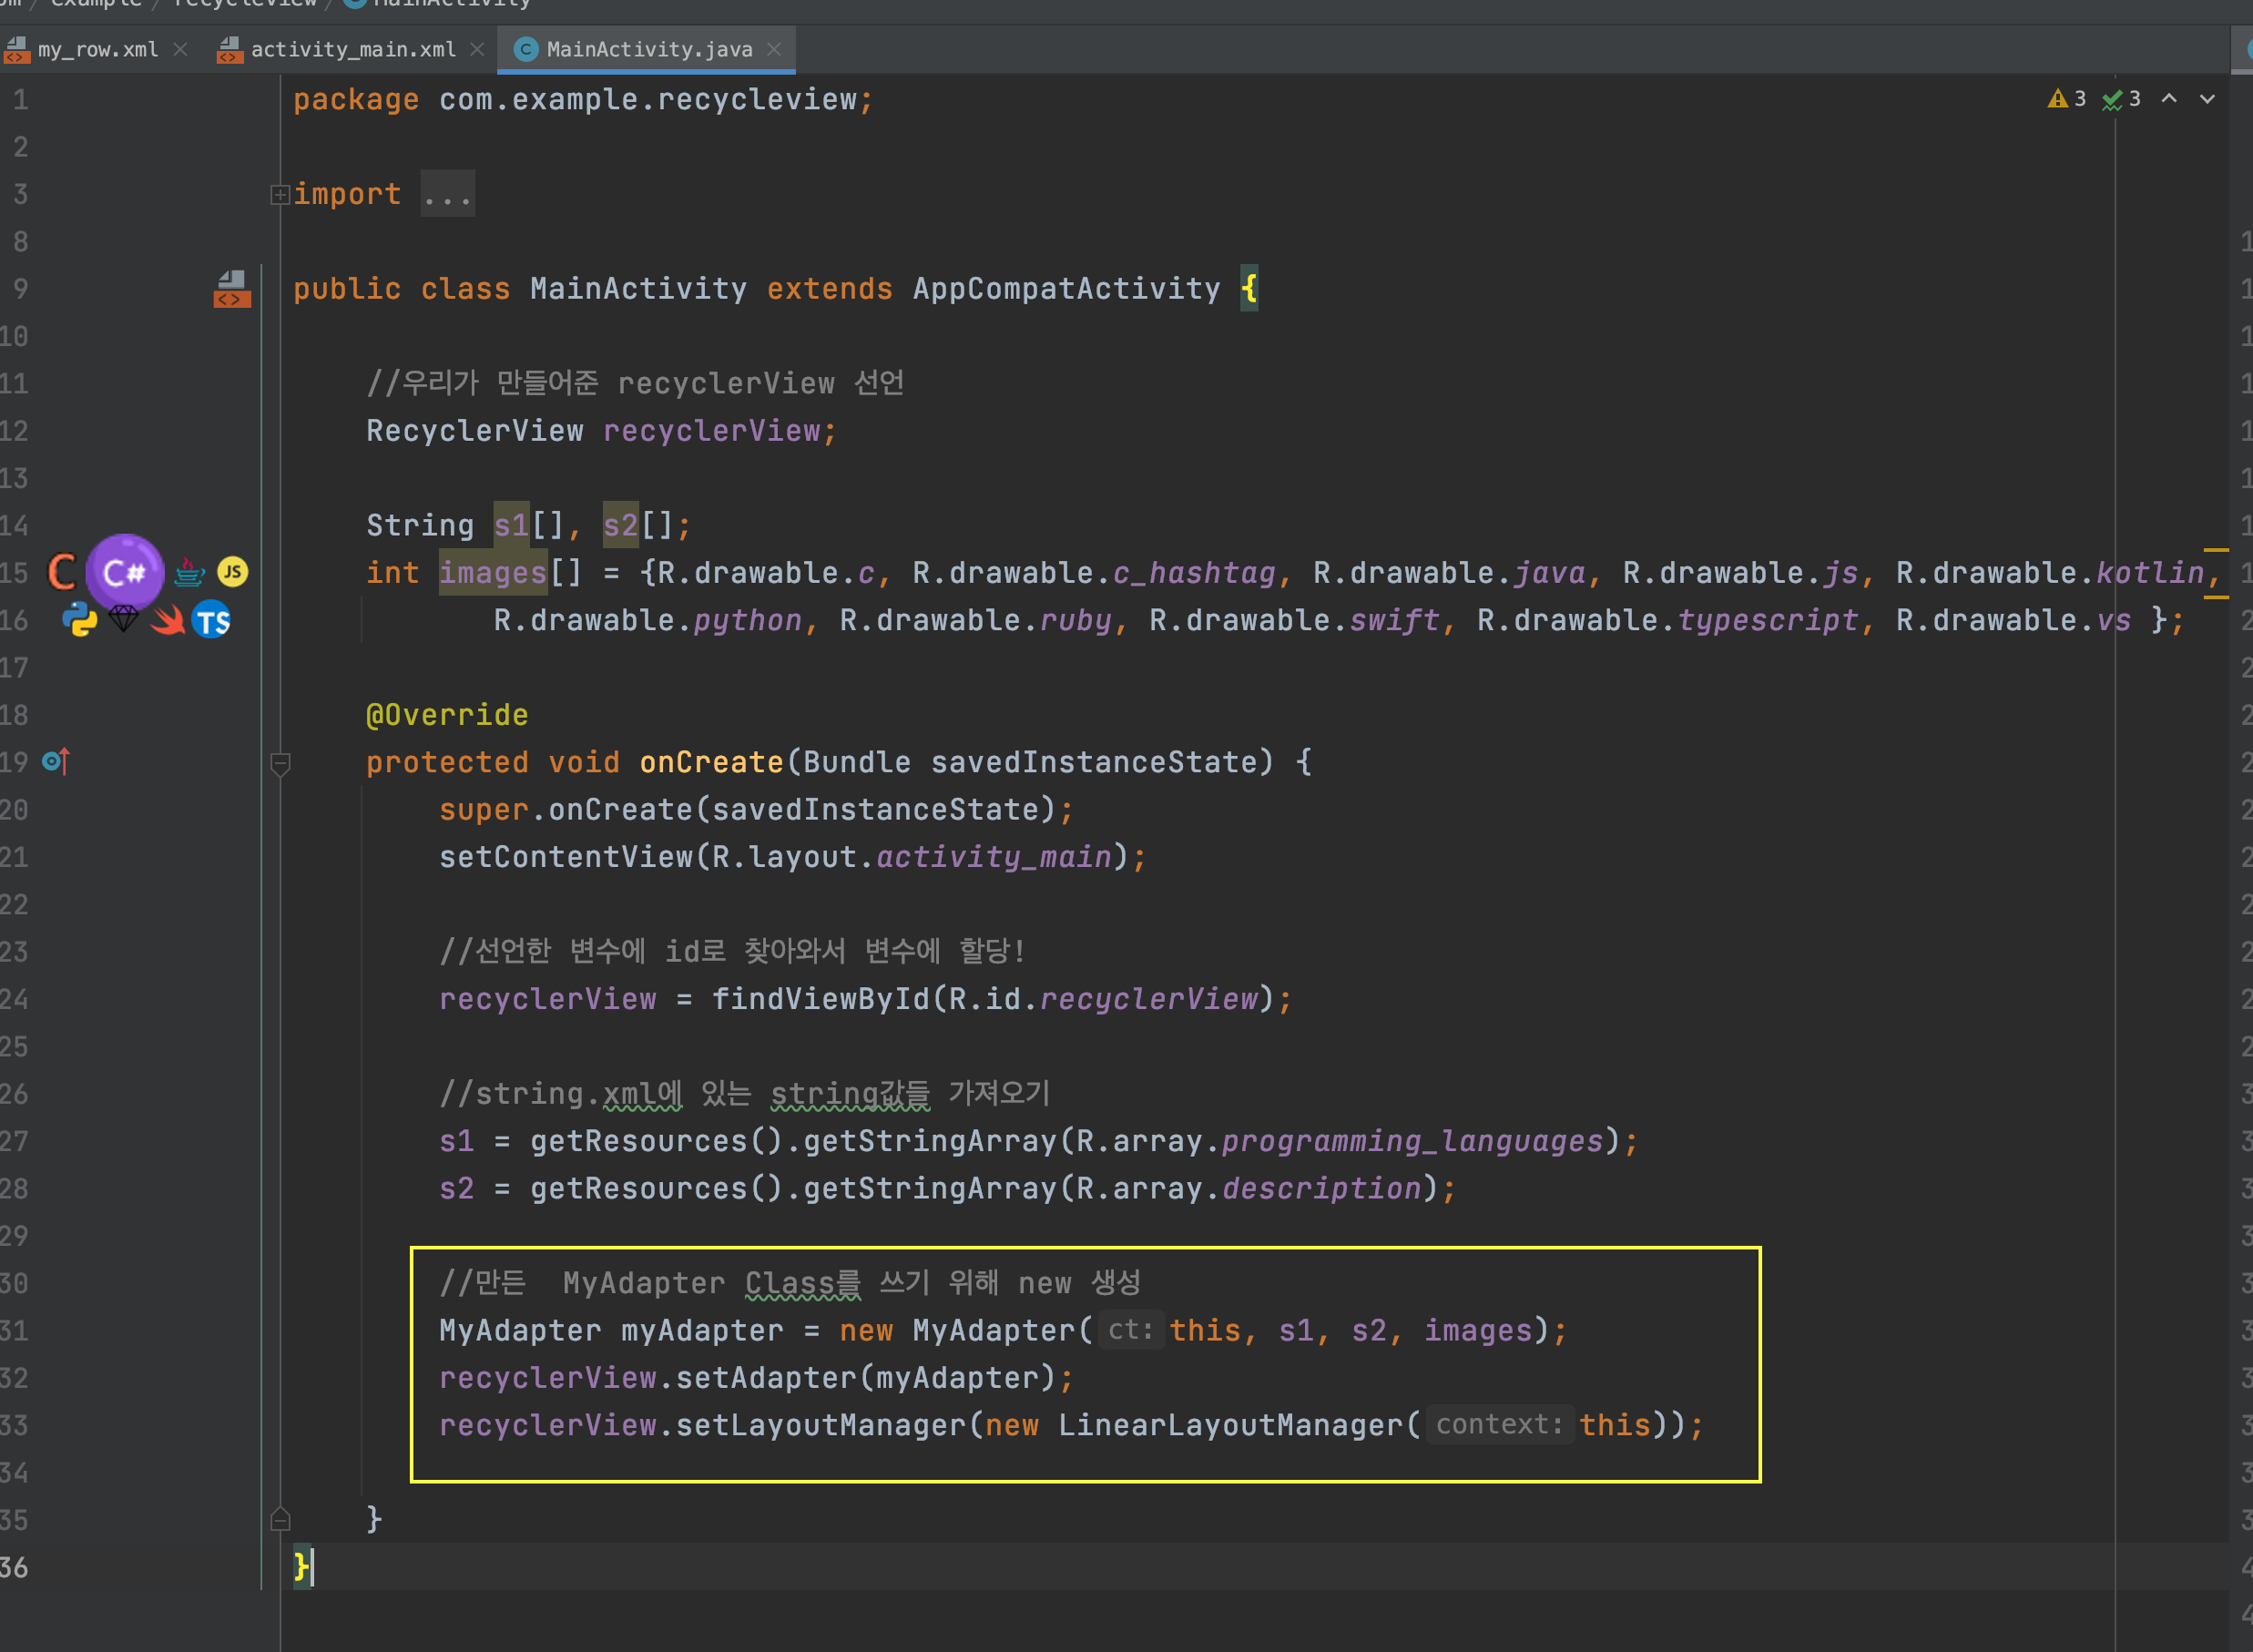The image size is (2253, 1652).
Task: Switch to the activity_main.xml tab
Action: point(352,49)
